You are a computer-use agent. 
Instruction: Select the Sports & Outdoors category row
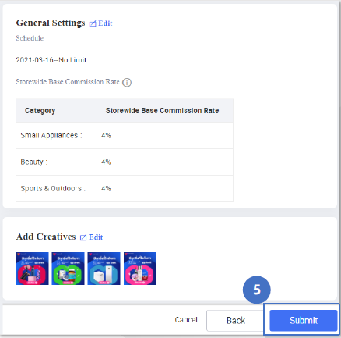(125, 189)
